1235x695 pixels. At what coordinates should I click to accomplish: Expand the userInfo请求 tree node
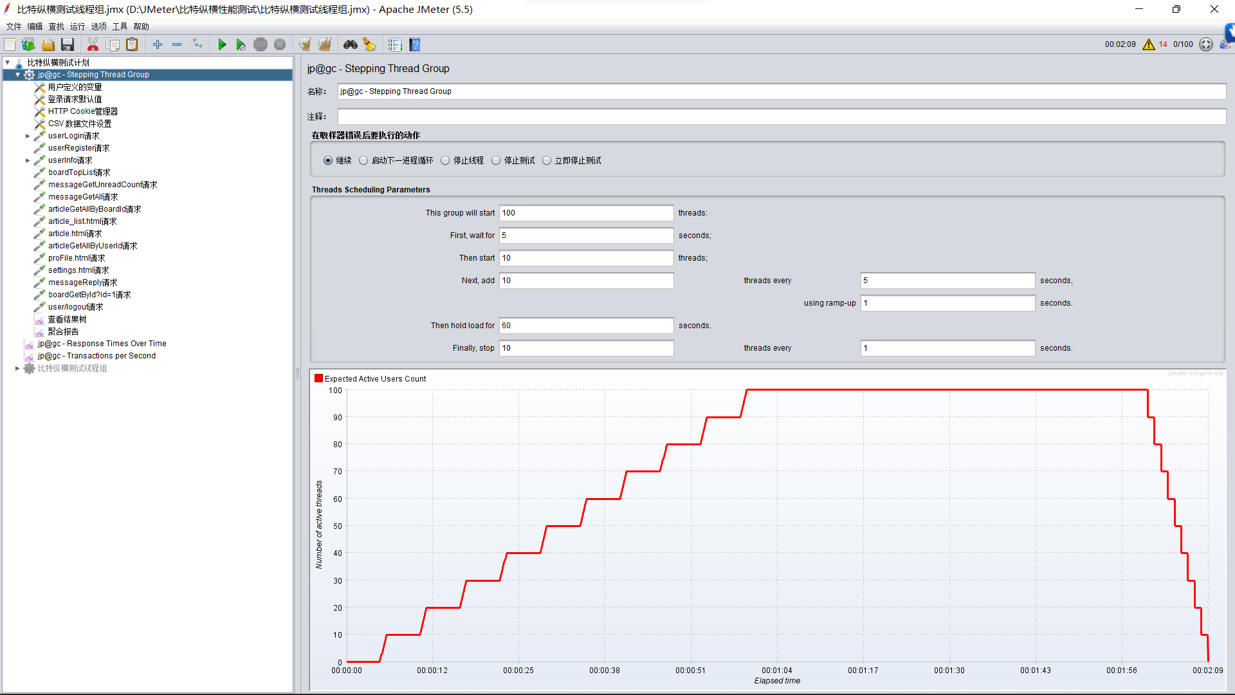28,161
